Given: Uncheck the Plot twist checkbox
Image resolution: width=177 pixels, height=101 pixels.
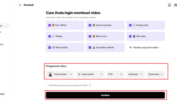Looking at the screenshot, I should [130, 36].
